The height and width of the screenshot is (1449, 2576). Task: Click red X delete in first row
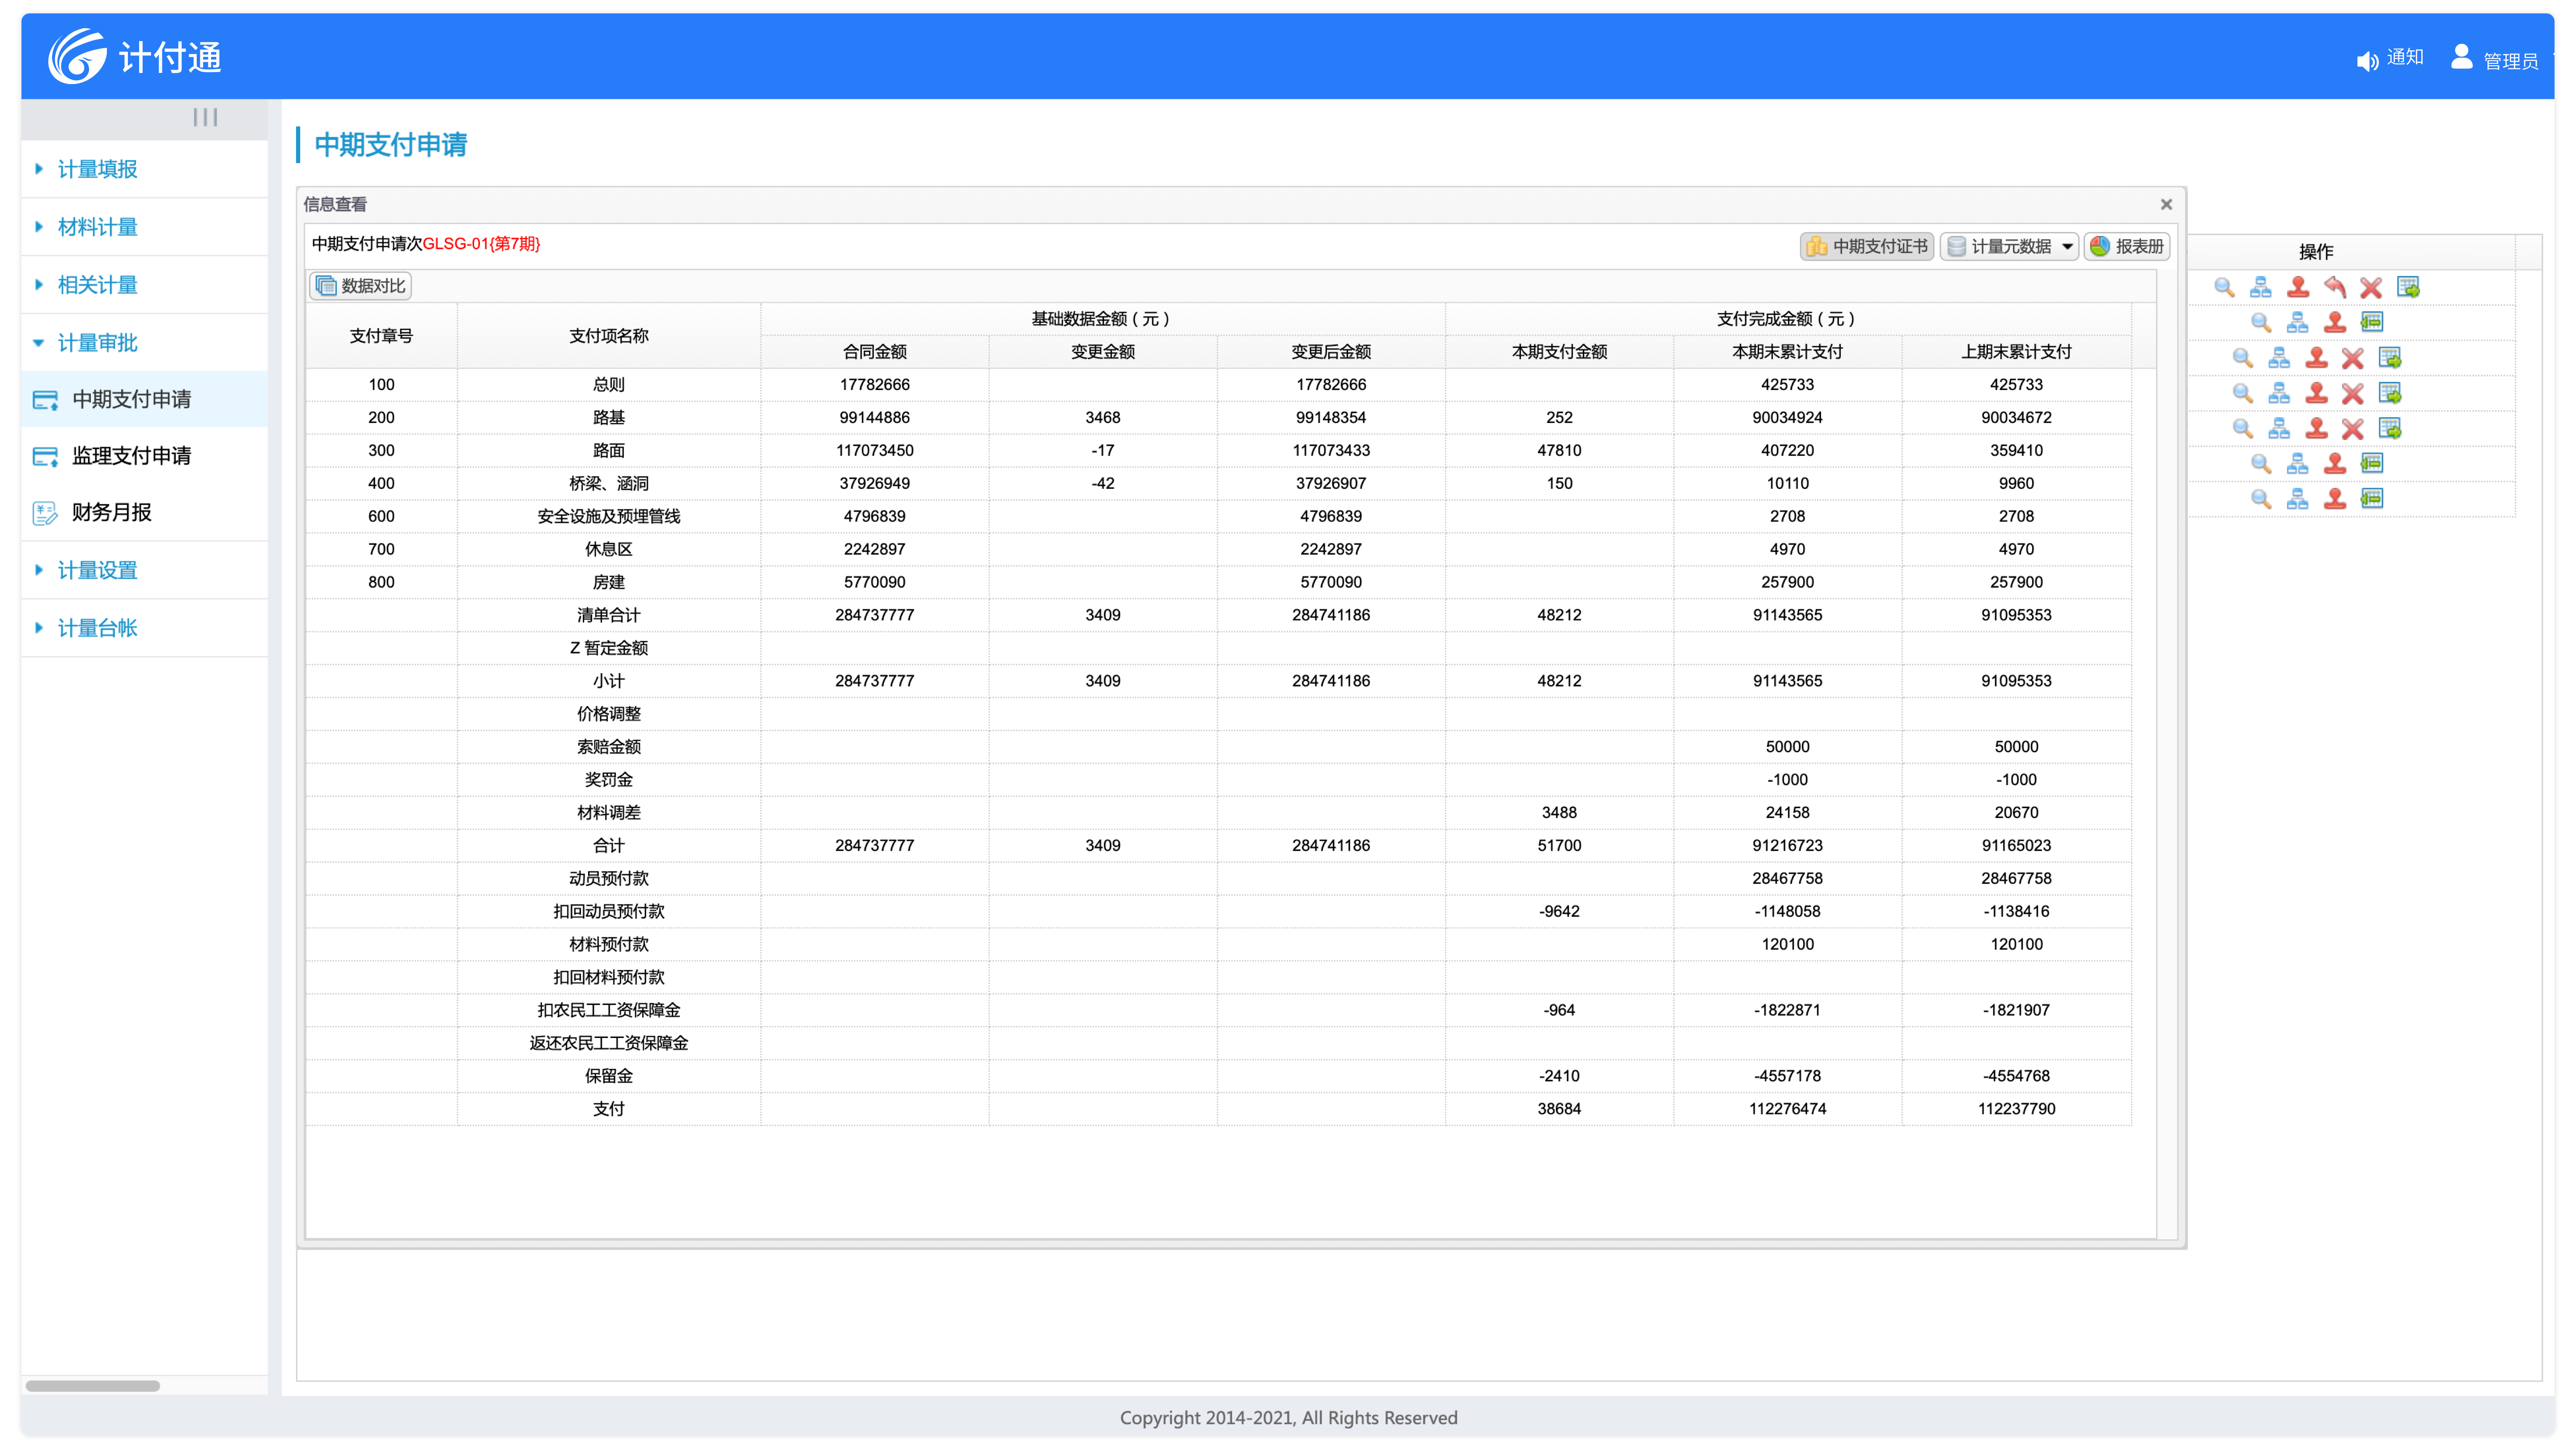point(2371,287)
